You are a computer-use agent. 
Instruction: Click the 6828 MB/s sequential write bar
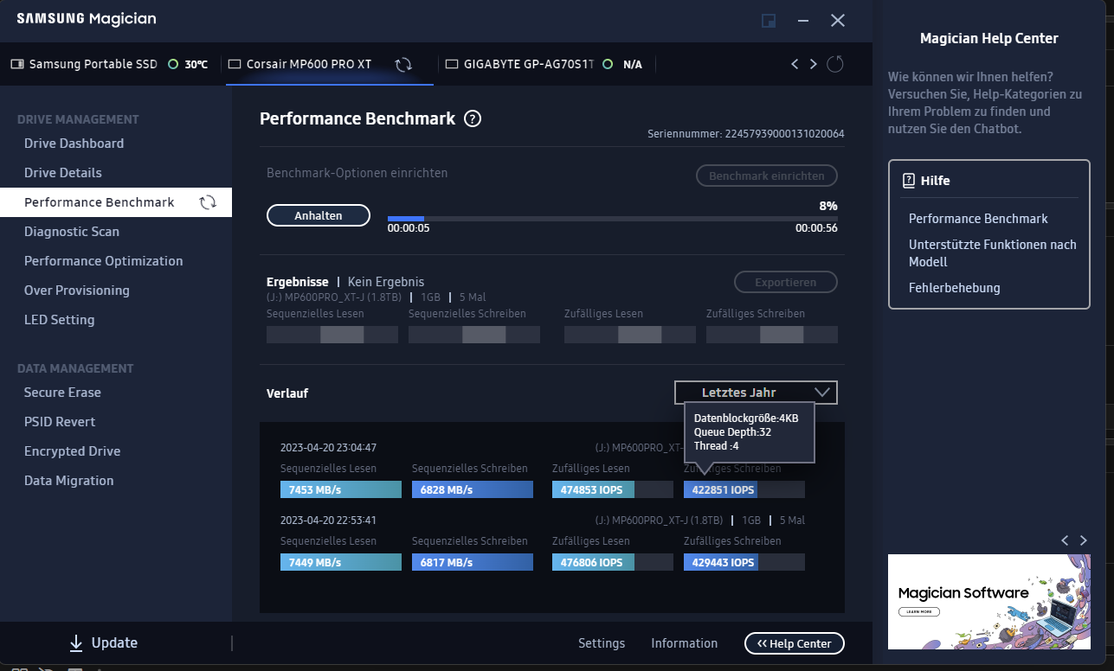[473, 489]
